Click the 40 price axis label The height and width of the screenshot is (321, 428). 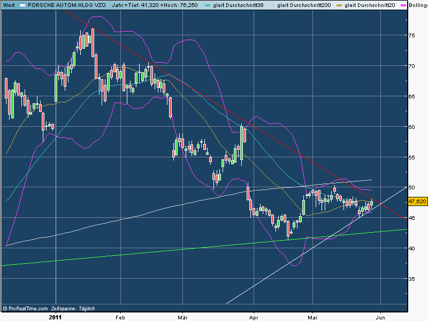[x=411, y=248]
